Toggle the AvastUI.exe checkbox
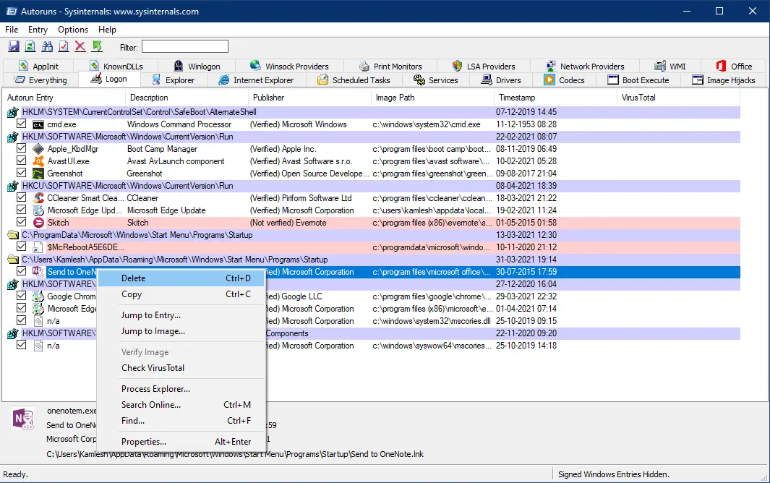Screen dimensions: 770x483 point(21,161)
